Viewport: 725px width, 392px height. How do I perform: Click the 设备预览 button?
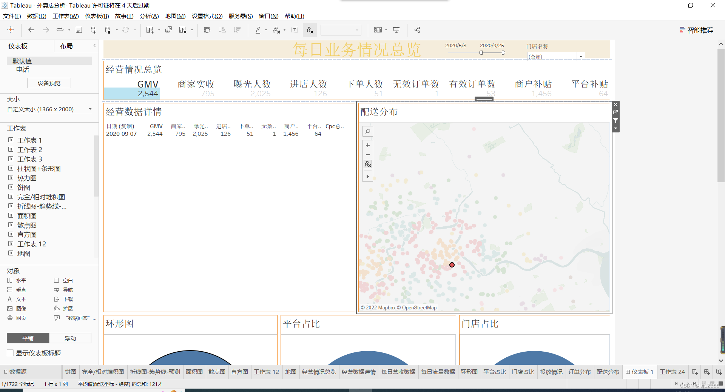49,83
